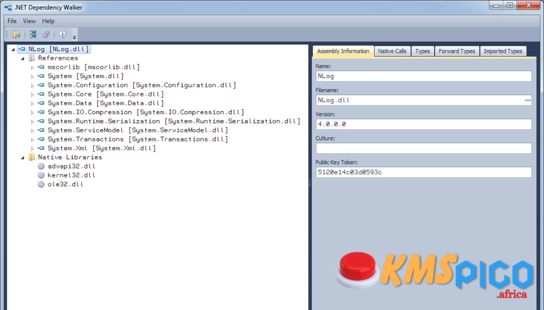The height and width of the screenshot is (310, 544).
Task: Expand the mscorlib reference
Action: point(32,68)
